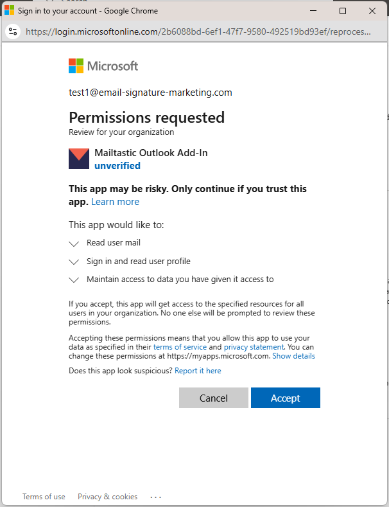
Task: Click the Show details link
Action: tap(293, 356)
